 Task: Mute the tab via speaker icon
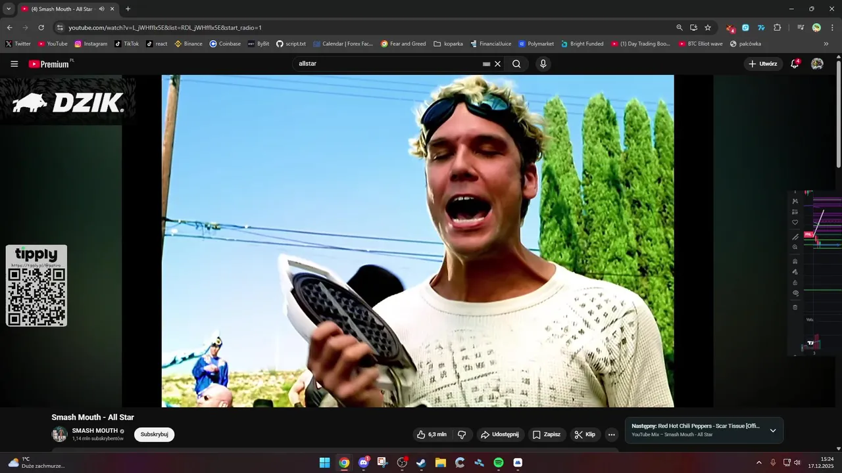click(x=101, y=9)
